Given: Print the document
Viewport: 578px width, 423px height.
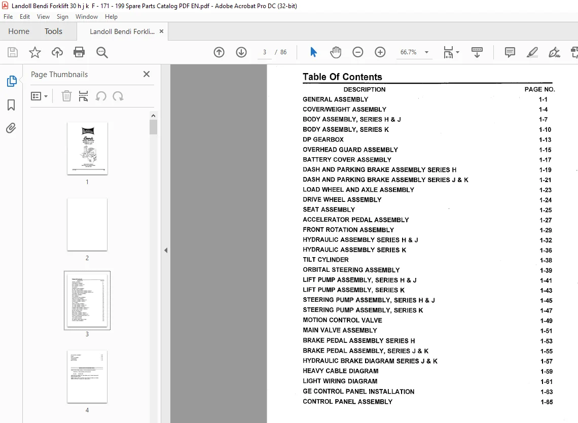Looking at the screenshot, I should pyautogui.click(x=79, y=52).
